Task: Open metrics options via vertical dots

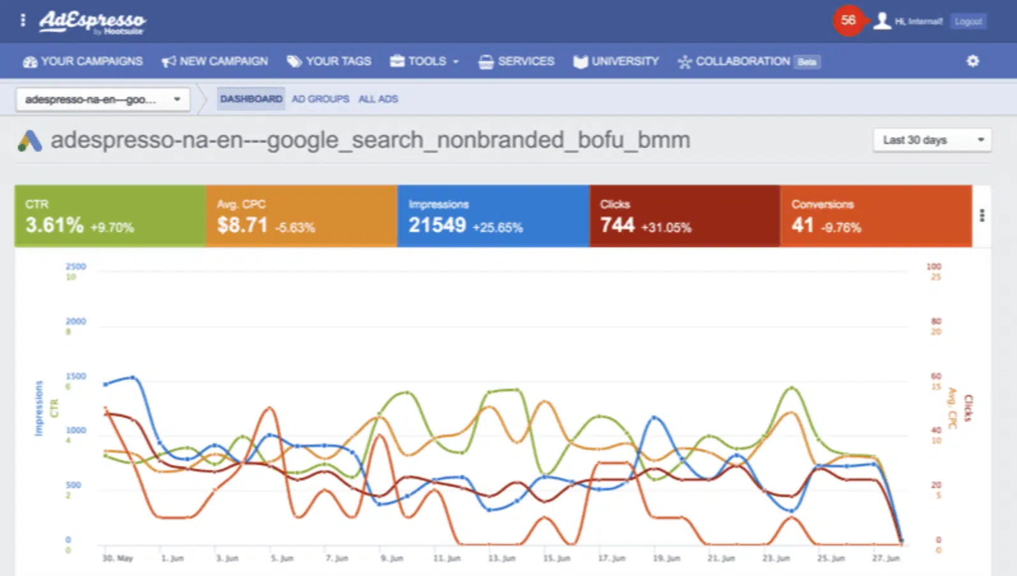Action: pyautogui.click(x=982, y=216)
